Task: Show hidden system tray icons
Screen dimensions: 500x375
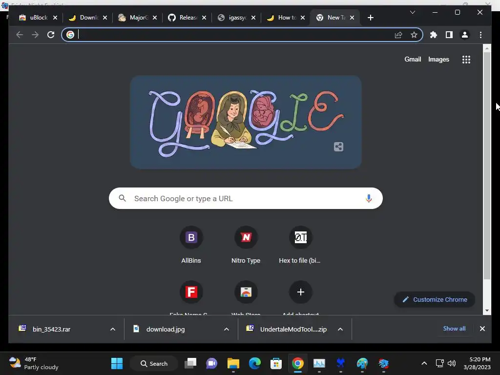Action: pyautogui.click(x=424, y=363)
